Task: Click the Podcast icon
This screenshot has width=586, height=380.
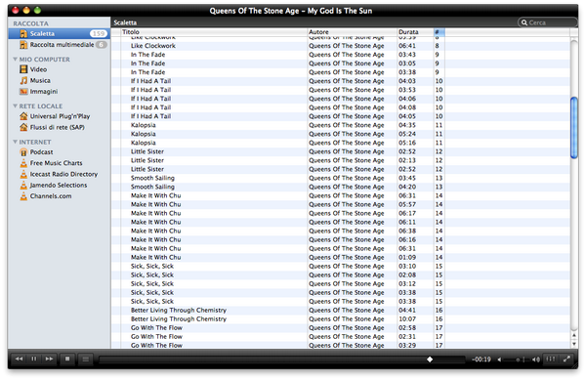Action: pos(23,152)
